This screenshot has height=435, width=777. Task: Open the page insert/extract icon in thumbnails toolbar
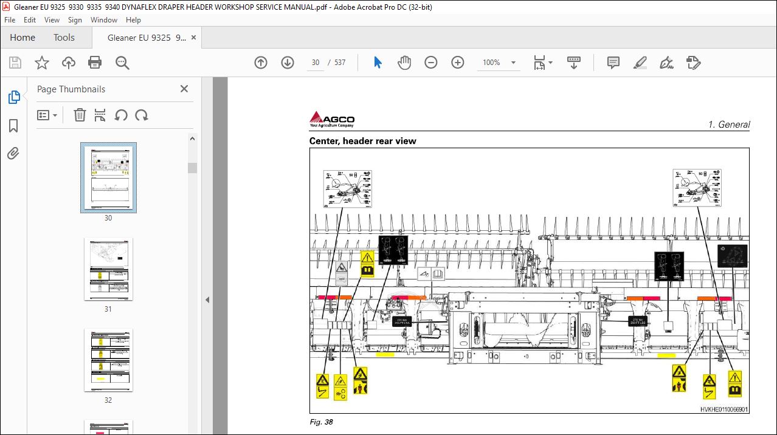(100, 115)
